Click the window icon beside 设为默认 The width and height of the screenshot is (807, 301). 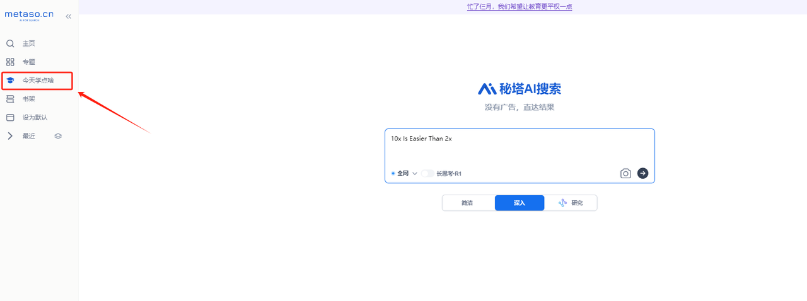pos(10,117)
